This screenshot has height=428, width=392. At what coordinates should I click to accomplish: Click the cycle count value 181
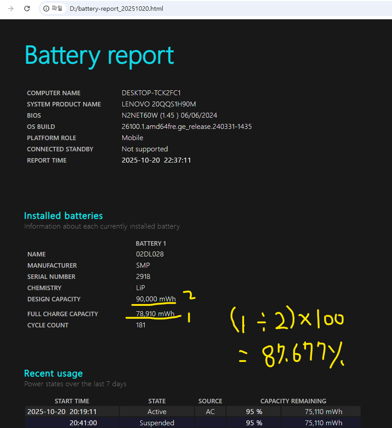pos(141,325)
